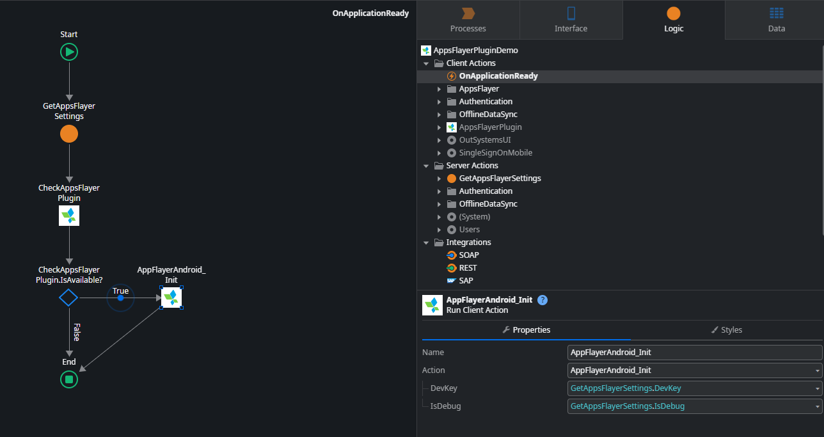Click the DevKey property label
The height and width of the screenshot is (437, 824).
click(443, 388)
